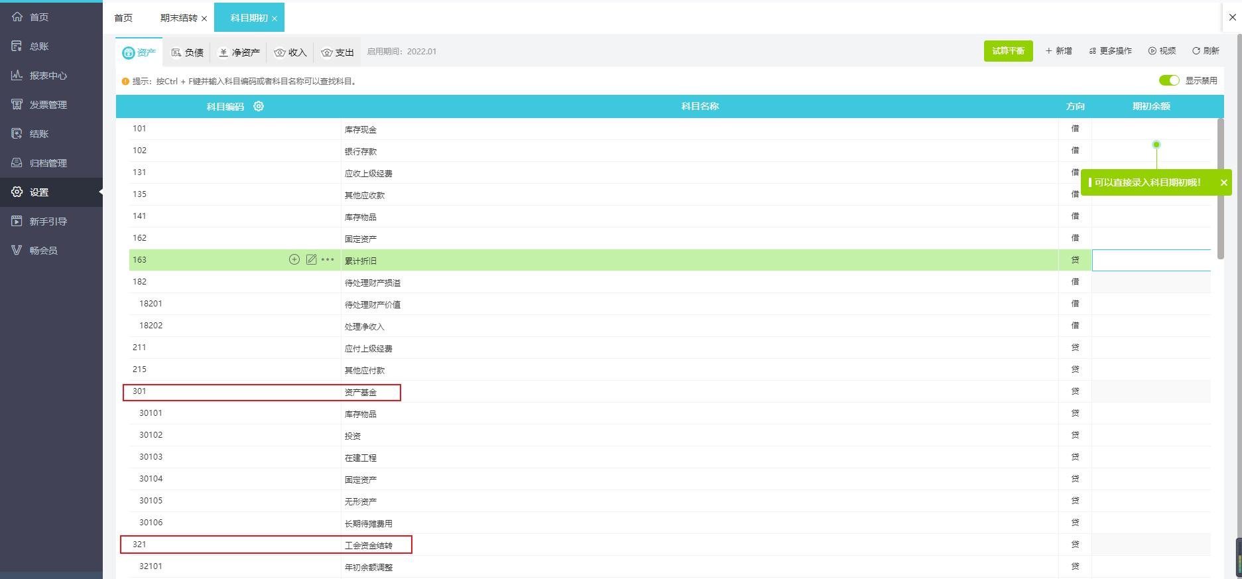Close the 期末结转 tab
Viewport: 1242px width, 579px height.
[x=204, y=19]
